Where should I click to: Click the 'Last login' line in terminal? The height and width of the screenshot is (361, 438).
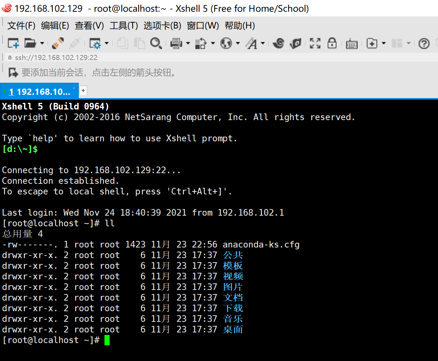[x=143, y=213]
